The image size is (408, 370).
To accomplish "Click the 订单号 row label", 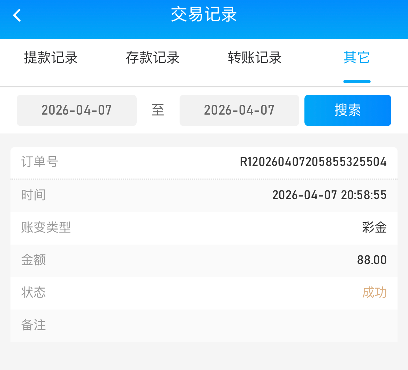I will (39, 162).
